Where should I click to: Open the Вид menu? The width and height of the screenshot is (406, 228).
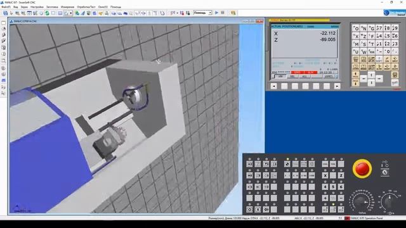(x=15, y=7)
